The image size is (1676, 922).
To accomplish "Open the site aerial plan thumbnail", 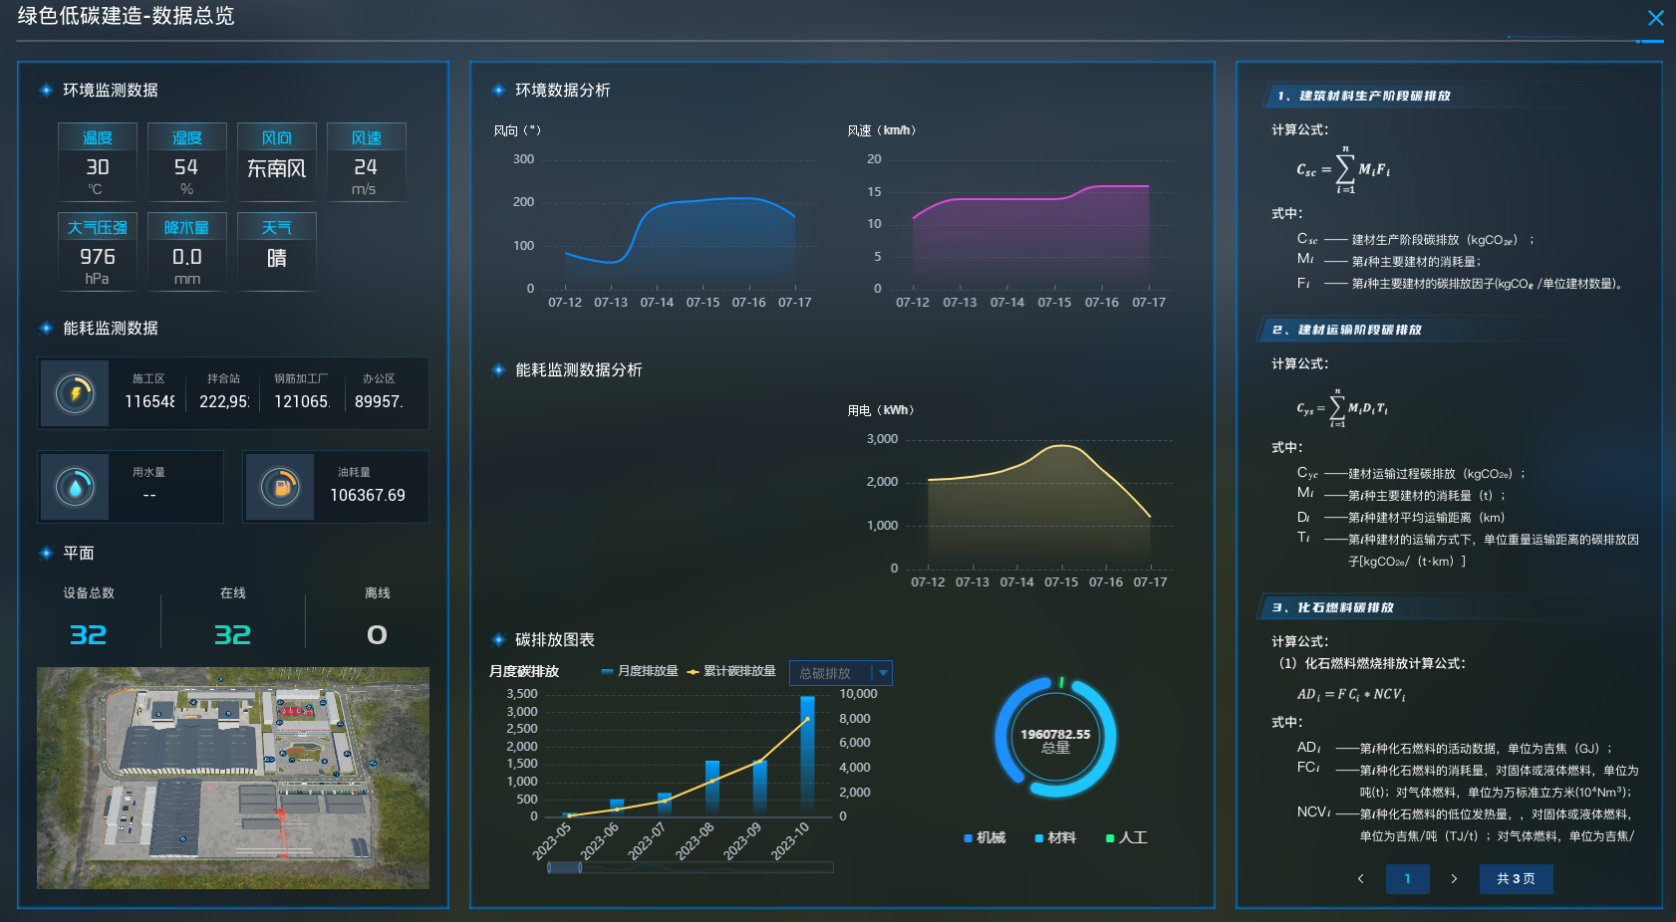I will click(233, 778).
